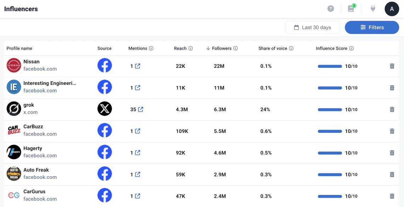Screen dimensions: 404x207
Task: Open the CarBuzz logo avatar
Action: [14, 130]
